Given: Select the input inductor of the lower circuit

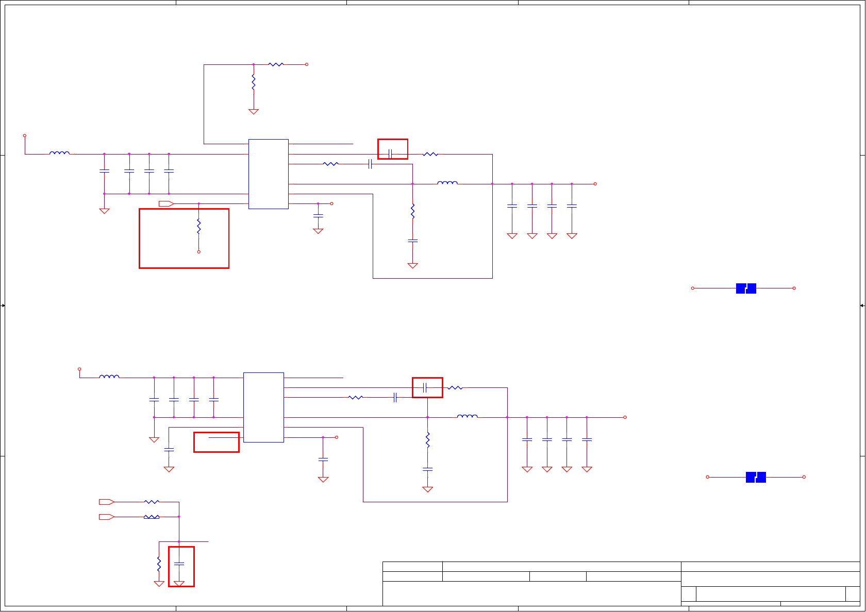Looking at the screenshot, I should (x=109, y=377).
